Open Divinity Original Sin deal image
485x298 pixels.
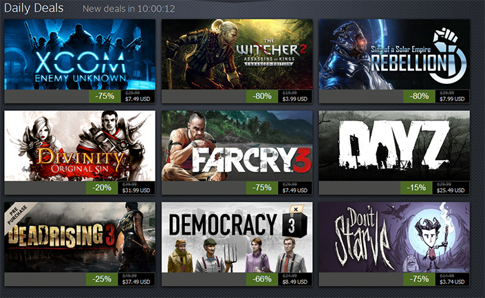pyautogui.click(x=80, y=146)
